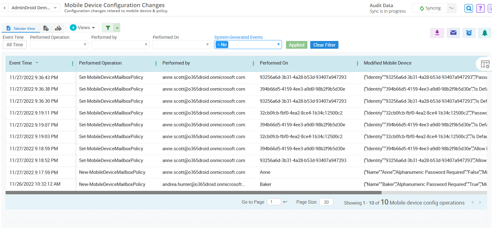This screenshot has width=492, height=230.
Task: Toggle the Event Time sort chevron
Action: (x=37, y=63)
